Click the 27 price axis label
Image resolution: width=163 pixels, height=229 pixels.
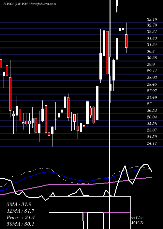(x=149, y=104)
